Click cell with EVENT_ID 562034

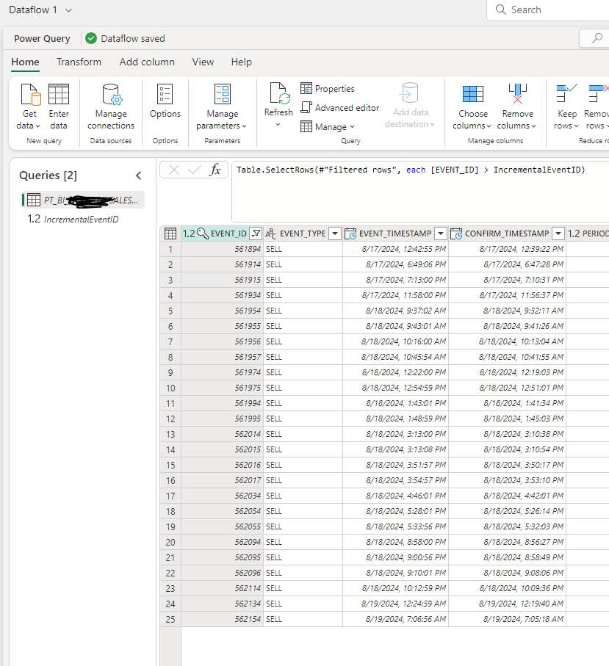click(x=223, y=496)
